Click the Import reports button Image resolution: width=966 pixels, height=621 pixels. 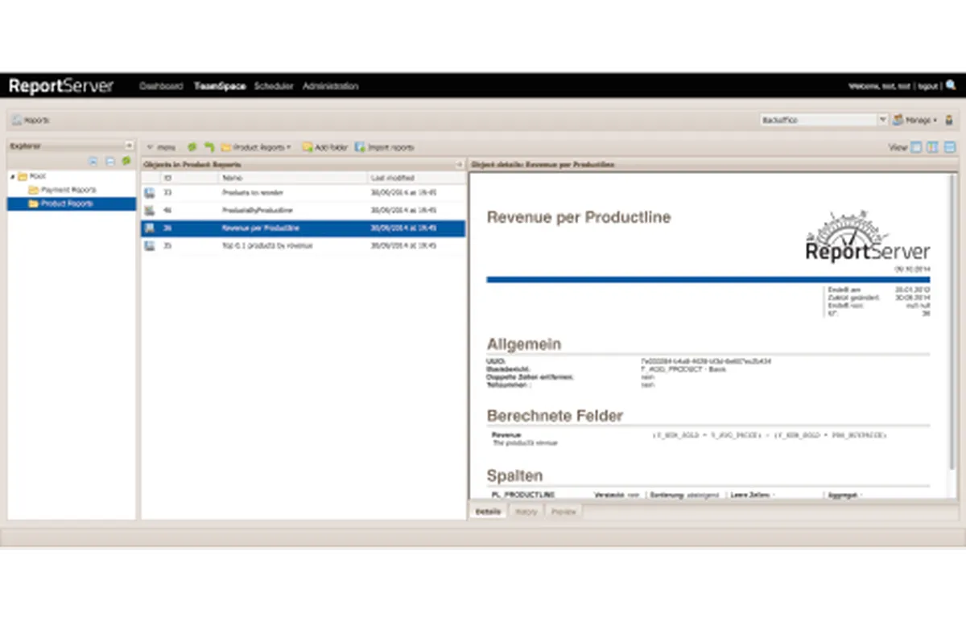coord(385,147)
